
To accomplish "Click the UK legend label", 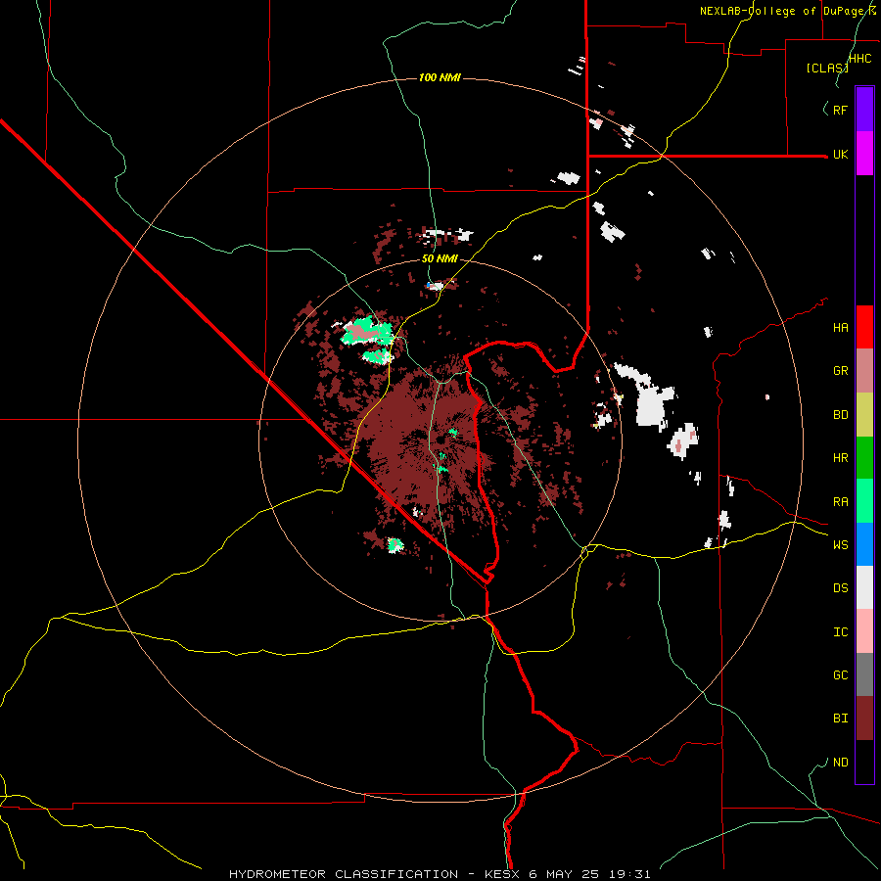I will 840,154.
